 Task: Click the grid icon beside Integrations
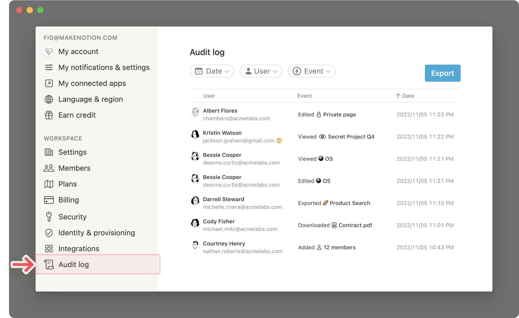pyautogui.click(x=49, y=248)
